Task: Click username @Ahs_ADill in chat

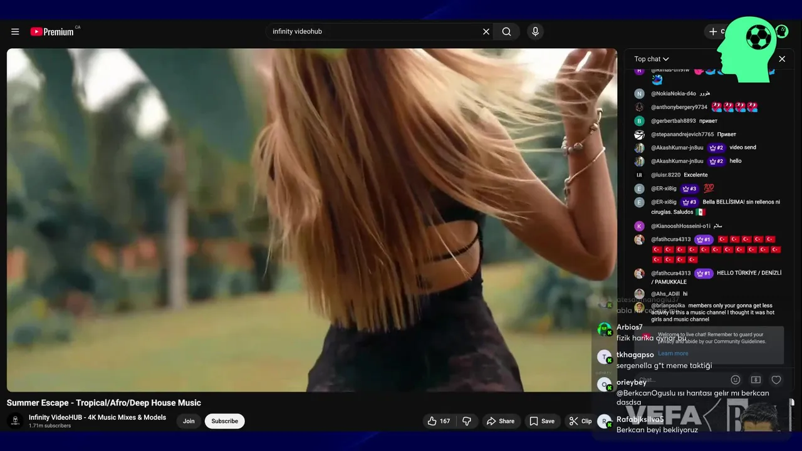Action: click(665, 294)
